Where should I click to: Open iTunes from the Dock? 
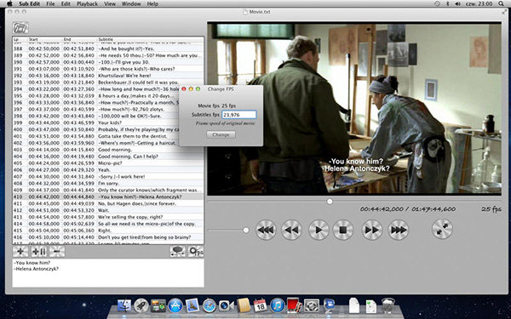tap(278, 305)
